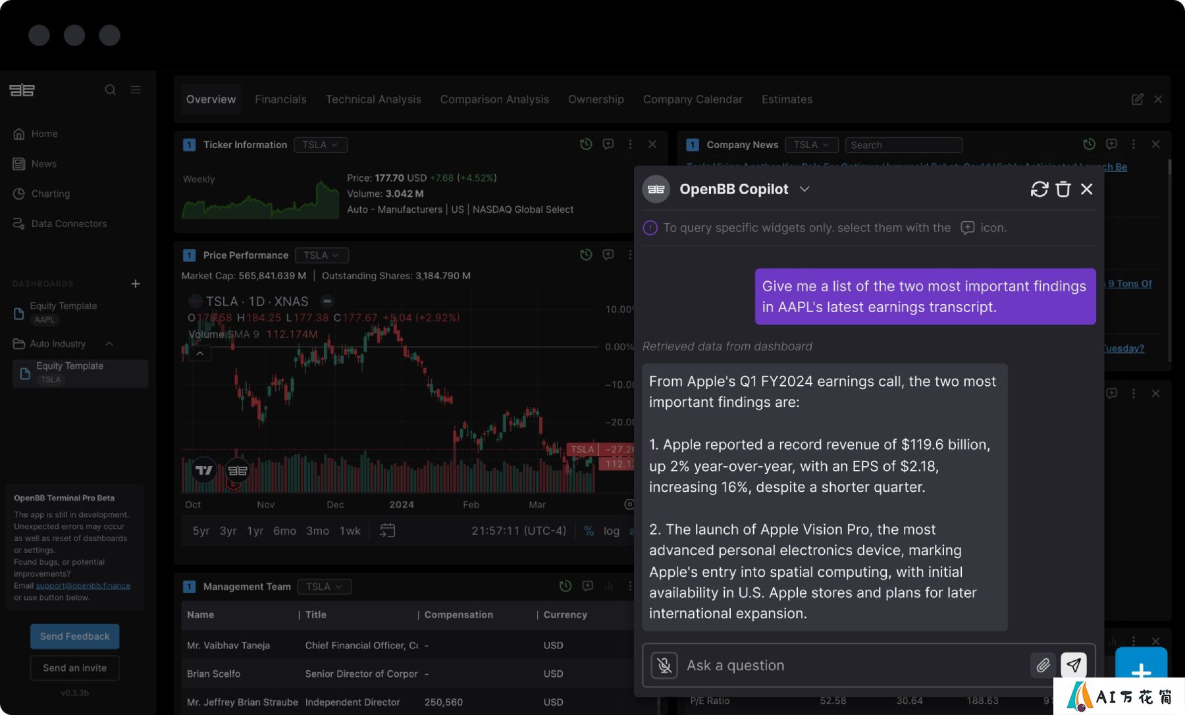Viewport: 1185px width, 715px height.
Task: Refresh the Management Team widget
Action: [x=565, y=586]
